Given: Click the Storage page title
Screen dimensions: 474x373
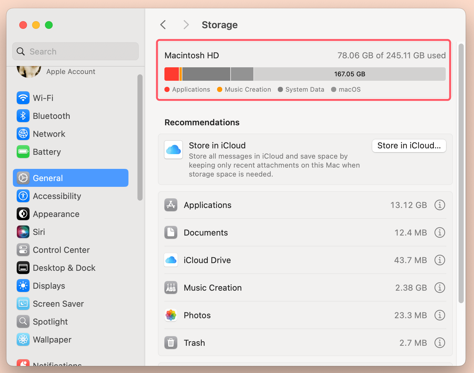Looking at the screenshot, I should pos(220,25).
